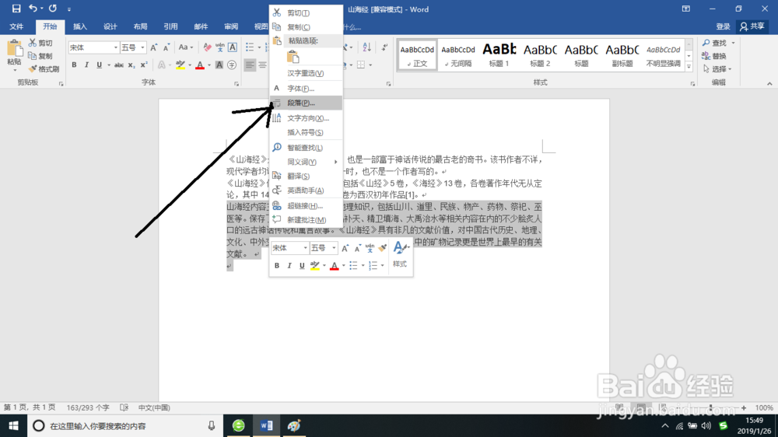Screen dimensions: 778x437
Task: Choose 翻译(S) in the context menu
Action: (306, 176)
